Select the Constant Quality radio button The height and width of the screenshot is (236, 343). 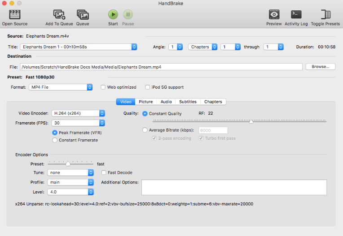[x=145, y=114]
